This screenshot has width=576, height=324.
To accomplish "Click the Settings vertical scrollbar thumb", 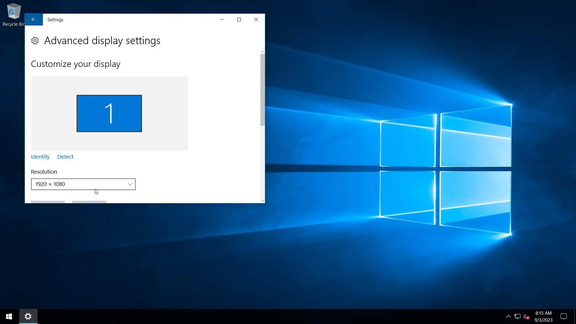I will (262, 90).
